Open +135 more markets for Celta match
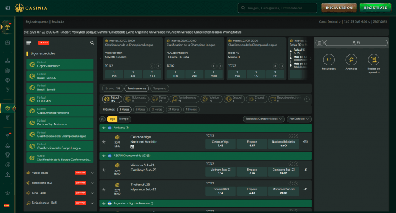The height and width of the screenshot is (213, 396). (305, 142)
